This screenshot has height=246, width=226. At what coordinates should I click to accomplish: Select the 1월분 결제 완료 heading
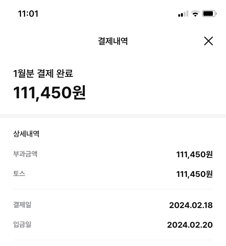tap(43, 73)
